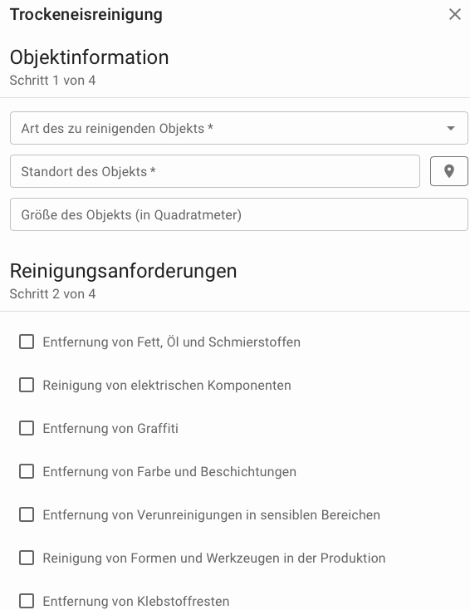Viewport: 470px width, 610px height.
Task: Click the location pin icon button
Action: pos(449,171)
